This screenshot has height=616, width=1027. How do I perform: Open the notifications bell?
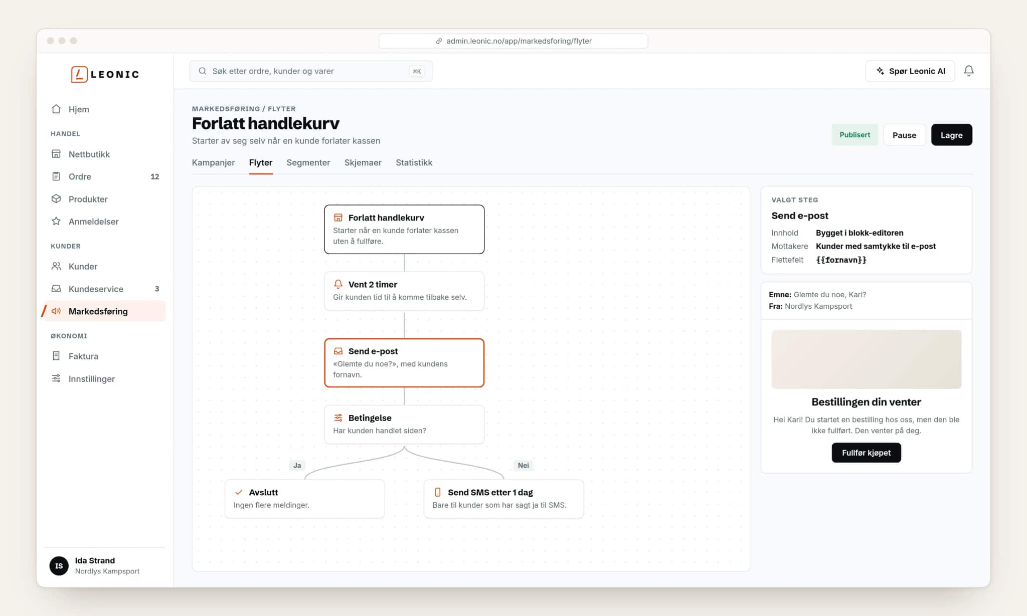coord(969,71)
